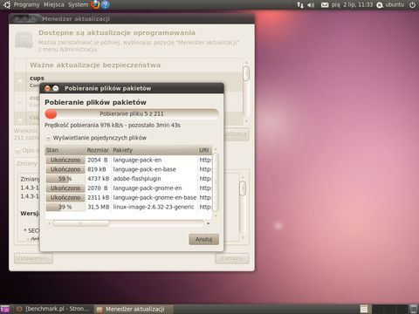The image size is (419, 314).
Task: Switch to Menedżer aktualizacji taskbar item
Action: pyautogui.click(x=134, y=309)
